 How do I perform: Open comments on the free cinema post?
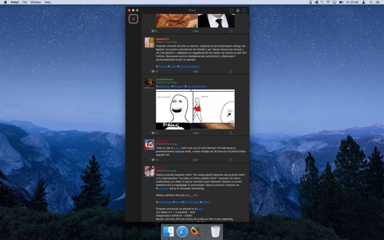point(155,72)
